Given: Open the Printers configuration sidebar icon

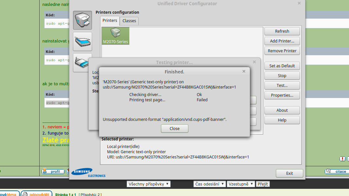Looking at the screenshot, I should 83,20.
